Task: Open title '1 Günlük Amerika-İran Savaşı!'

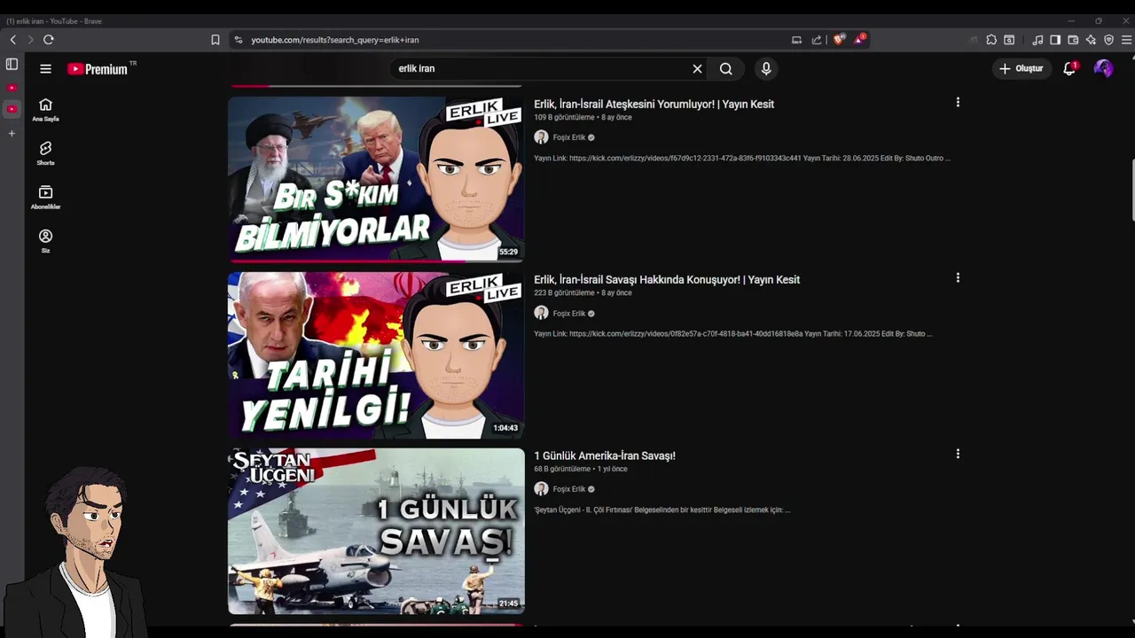Action: (605, 455)
